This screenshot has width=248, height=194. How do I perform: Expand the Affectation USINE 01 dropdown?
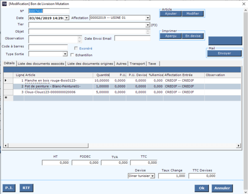[x=148, y=18]
